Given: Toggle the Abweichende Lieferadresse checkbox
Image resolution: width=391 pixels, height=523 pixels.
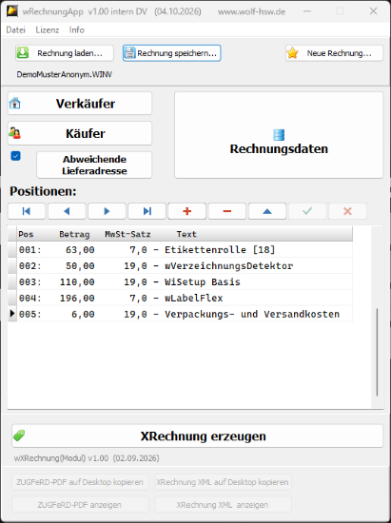Looking at the screenshot, I should click(x=15, y=156).
